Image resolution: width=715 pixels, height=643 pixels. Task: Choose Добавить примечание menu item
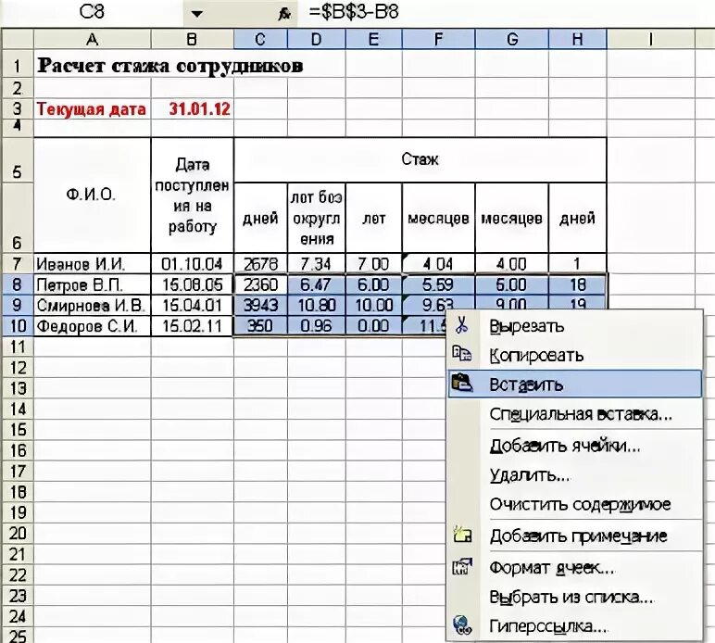(574, 536)
